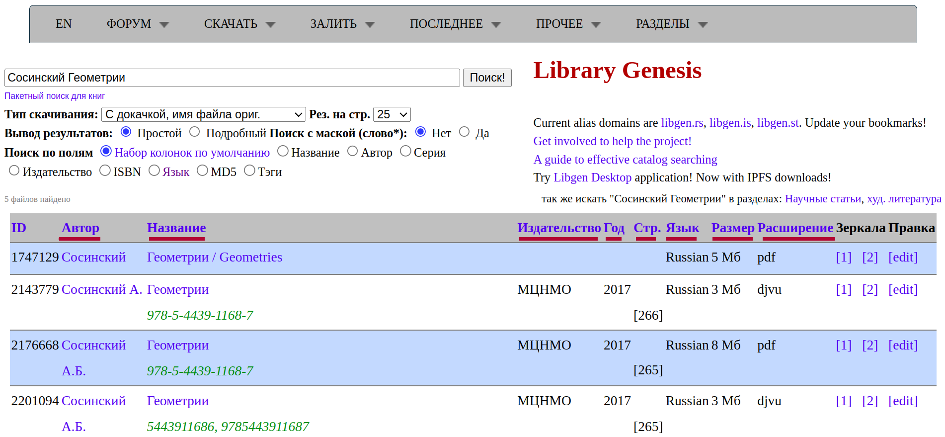Open mirror [1] for row 2201094
Image resolution: width=945 pixels, height=437 pixels.
tap(844, 401)
